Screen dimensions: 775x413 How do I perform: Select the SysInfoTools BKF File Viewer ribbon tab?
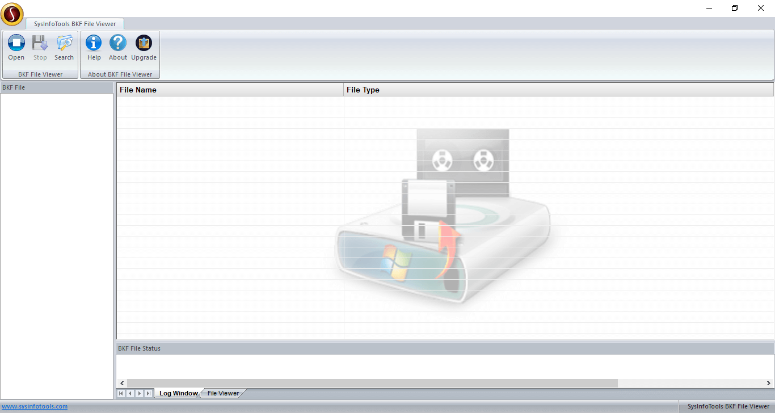pyautogui.click(x=75, y=24)
